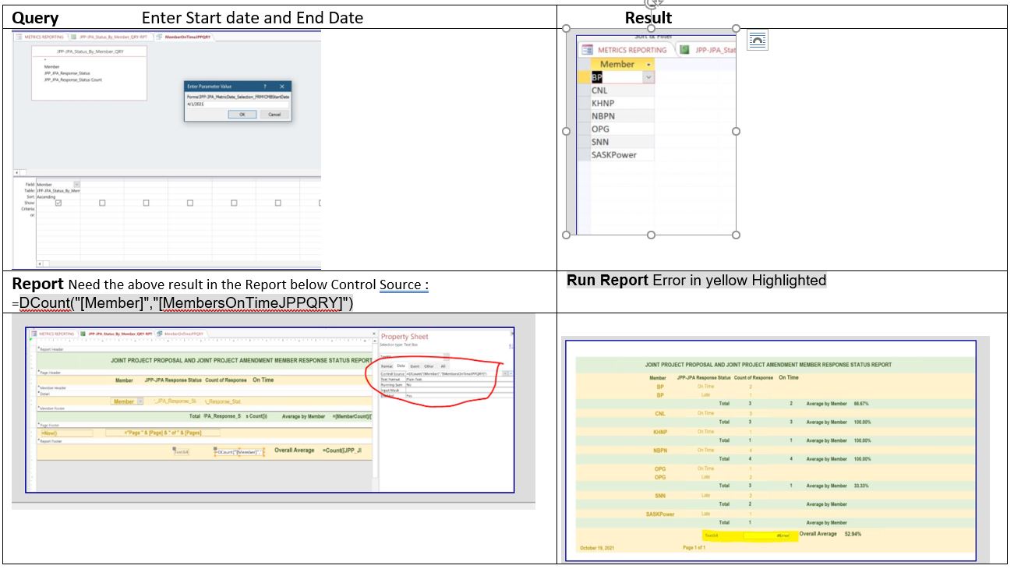This screenshot has width=1014, height=569.
Task: Click the rotate handle above selected image
Action: (652, 3)
